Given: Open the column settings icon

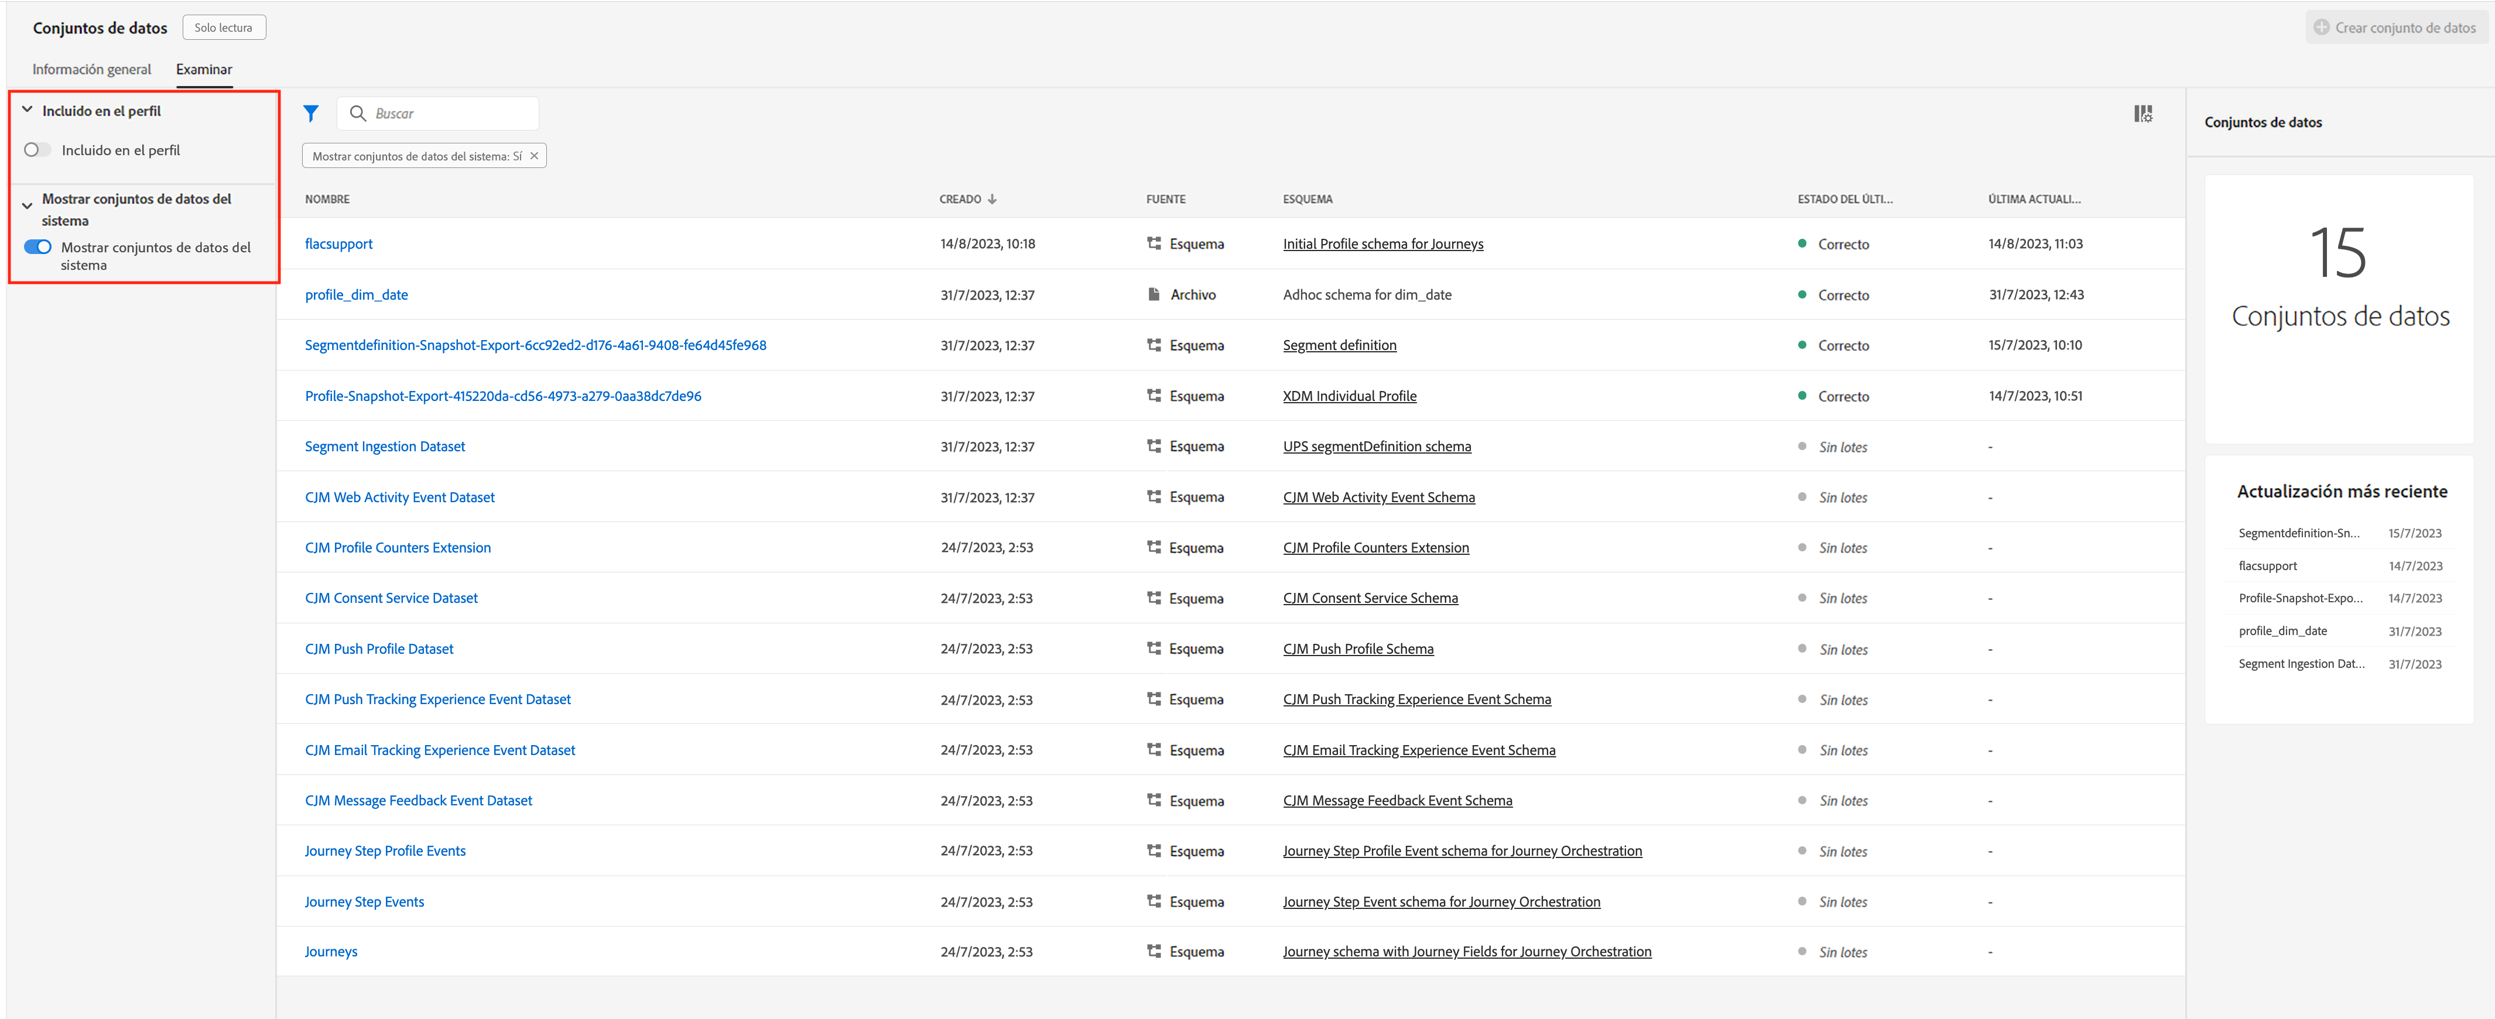Looking at the screenshot, I should point(2143,113).
